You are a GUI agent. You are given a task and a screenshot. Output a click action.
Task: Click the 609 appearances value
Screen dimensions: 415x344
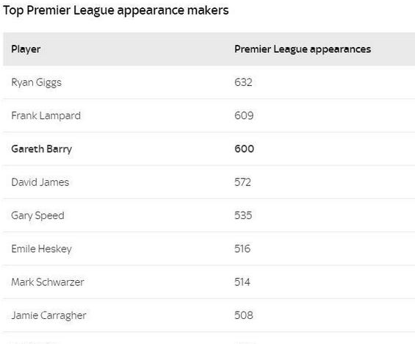click(x=244, y=115)
